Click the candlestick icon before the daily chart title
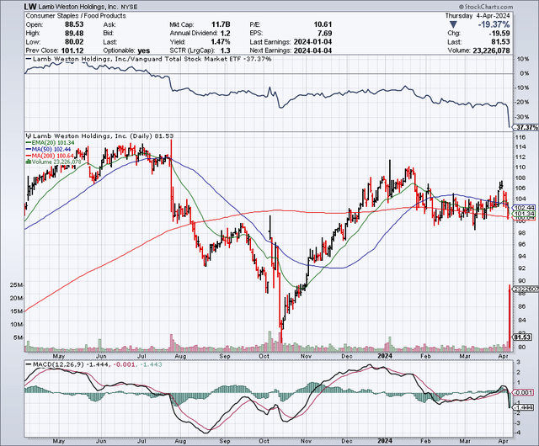 (x=29, y=136)
